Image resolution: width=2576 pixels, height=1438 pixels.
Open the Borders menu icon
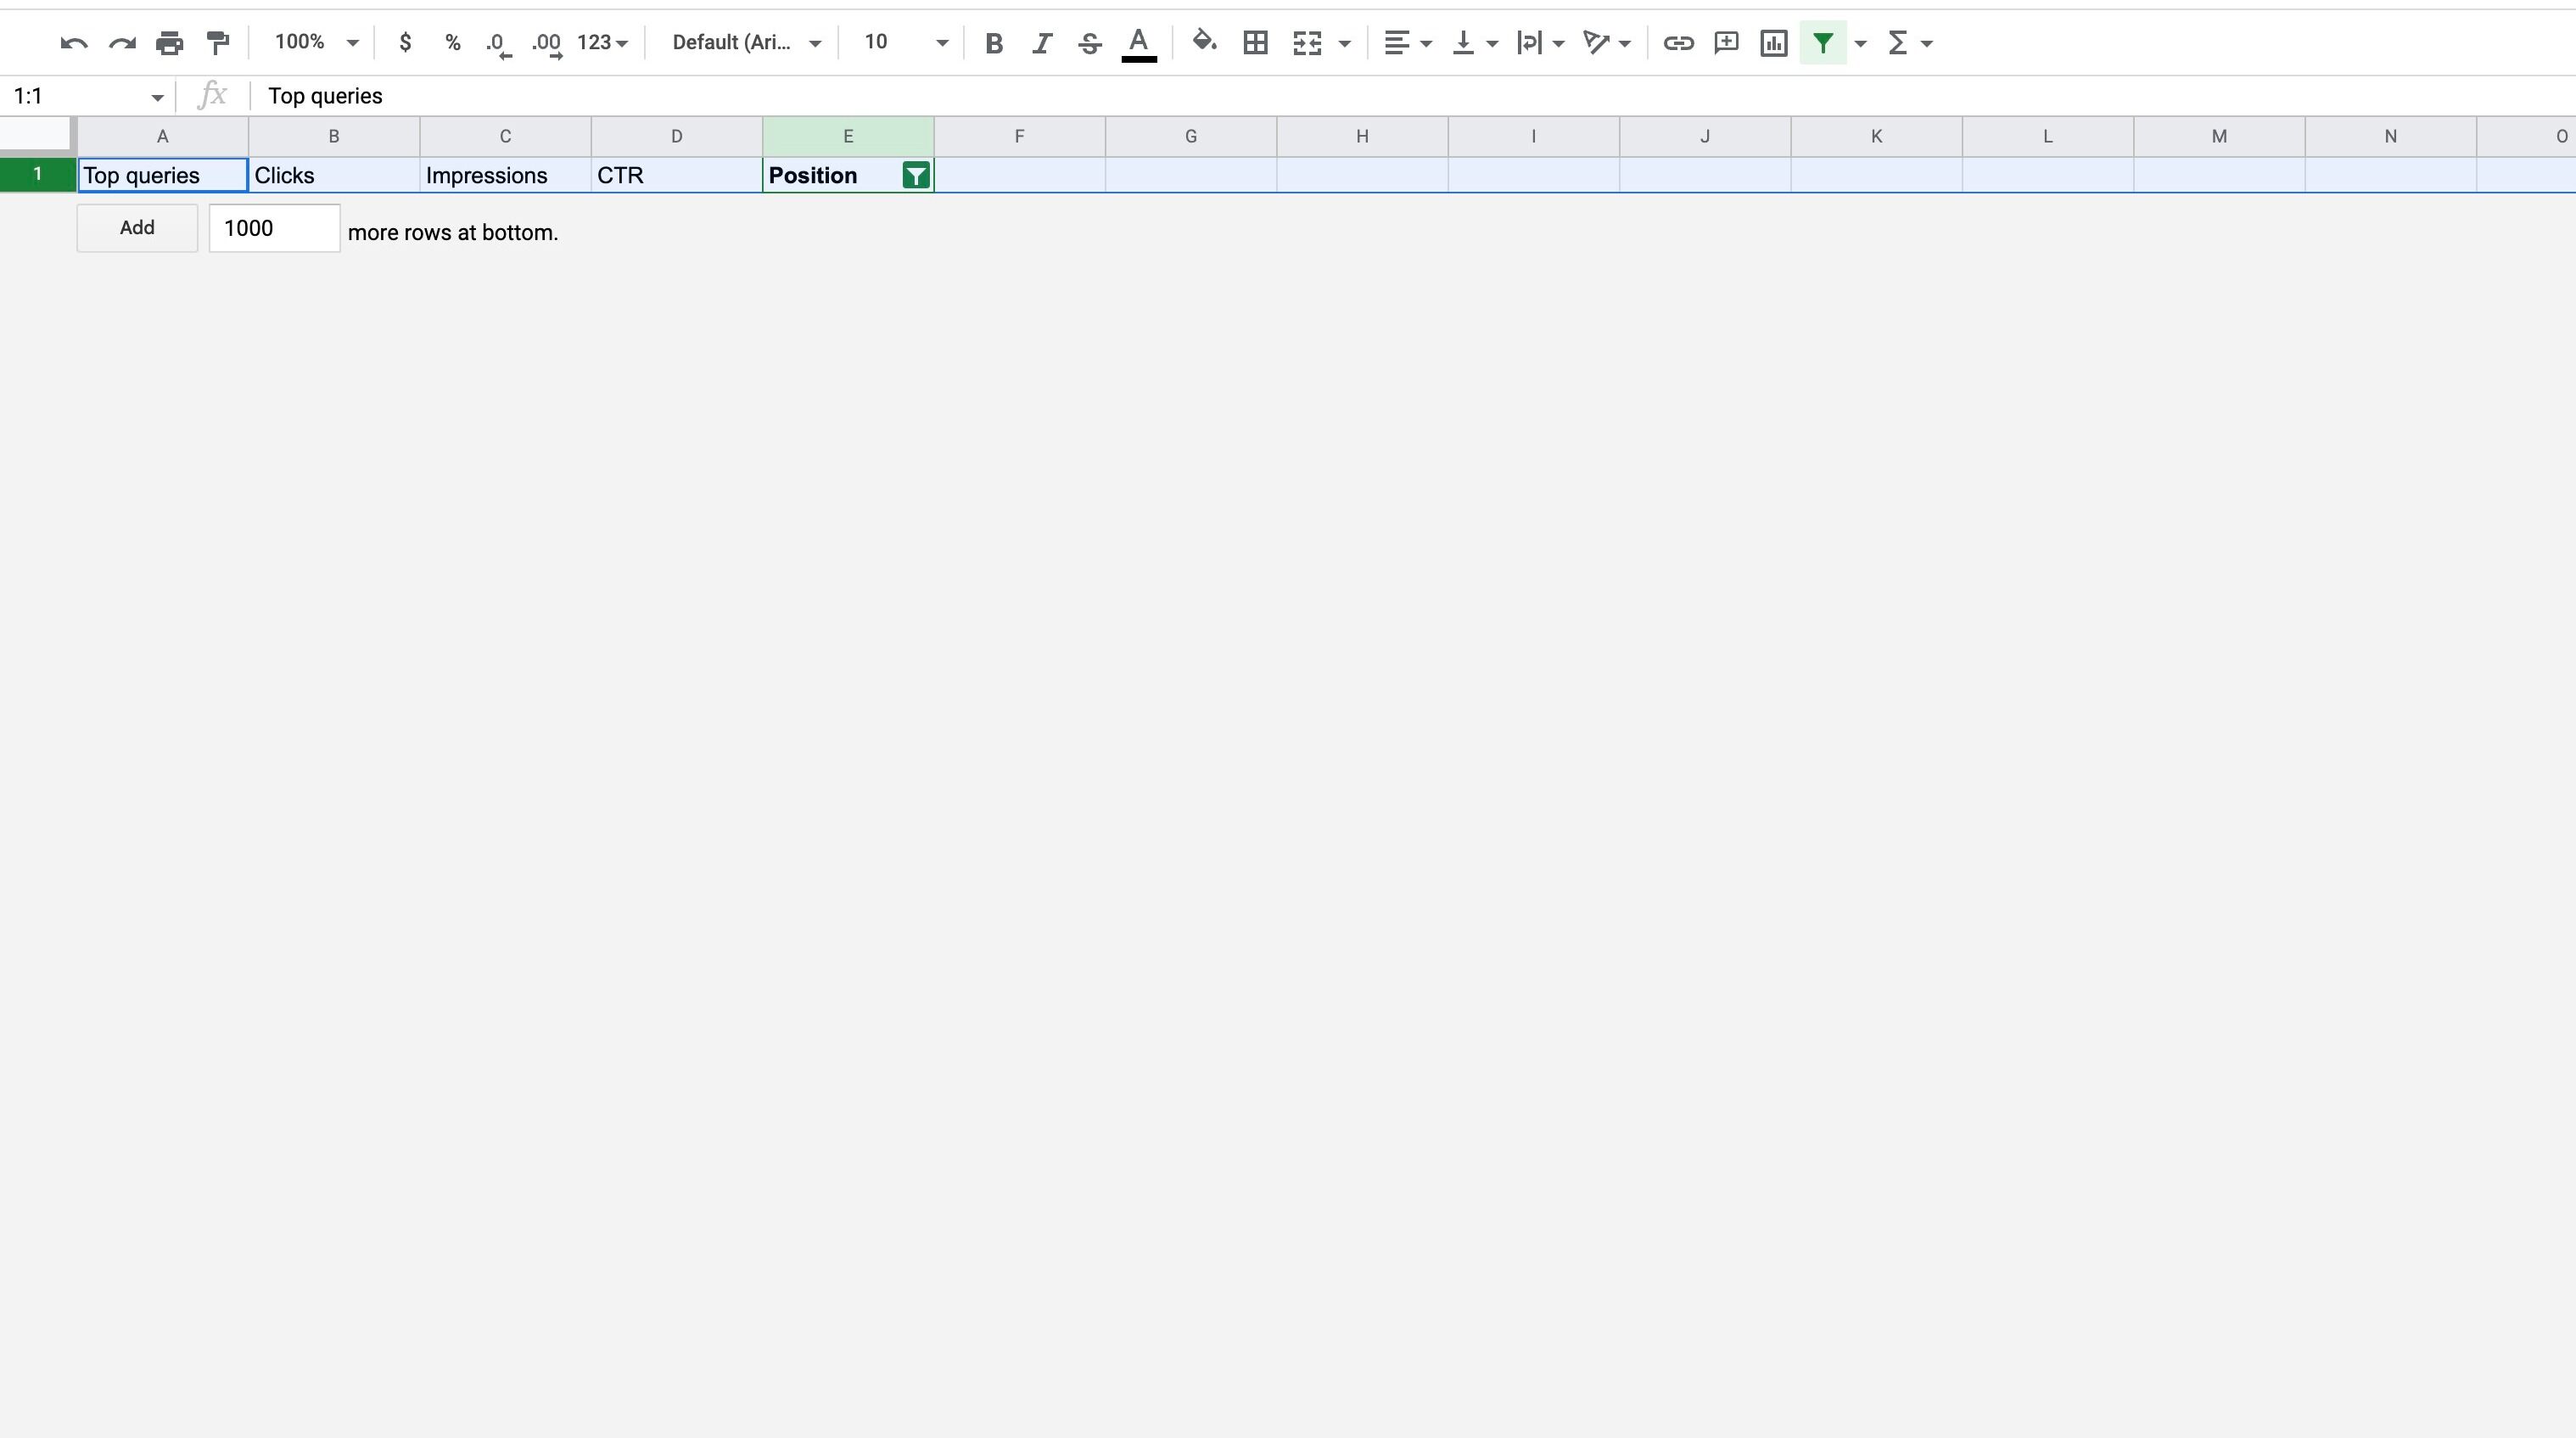tap(1256, 43)
